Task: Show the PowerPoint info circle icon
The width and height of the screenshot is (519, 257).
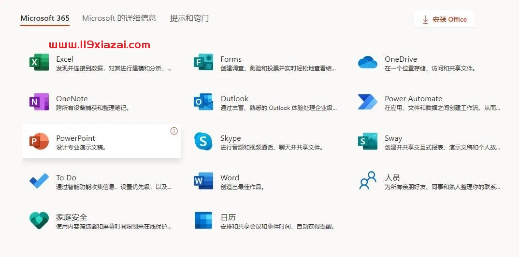Action: tap(174, 131)
